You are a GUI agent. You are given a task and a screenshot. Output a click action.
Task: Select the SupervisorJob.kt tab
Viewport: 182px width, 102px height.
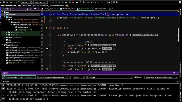85,9
